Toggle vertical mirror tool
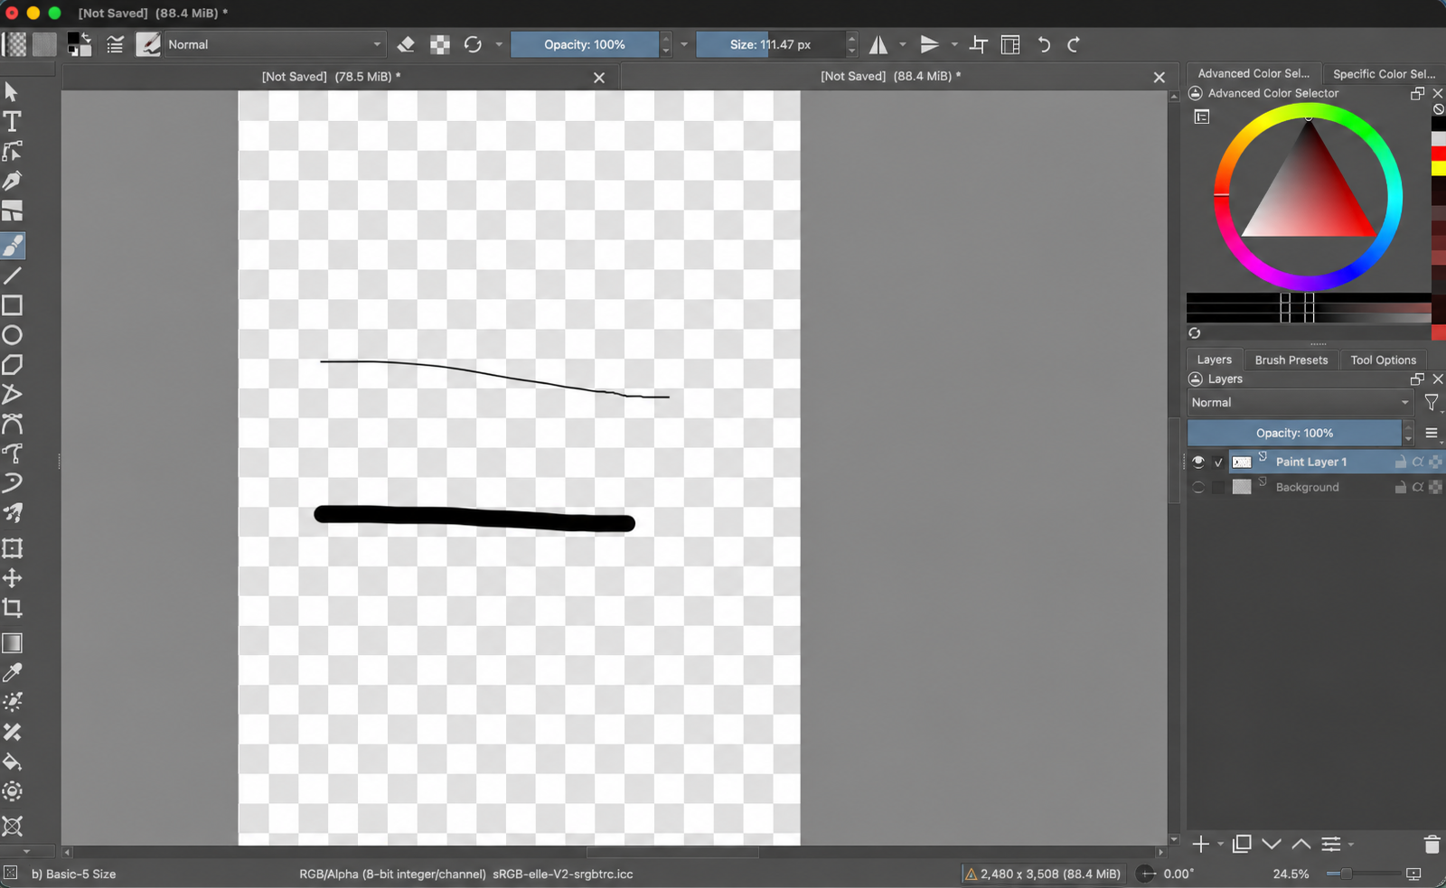The image size is (1446, 888). click(929, 44)
